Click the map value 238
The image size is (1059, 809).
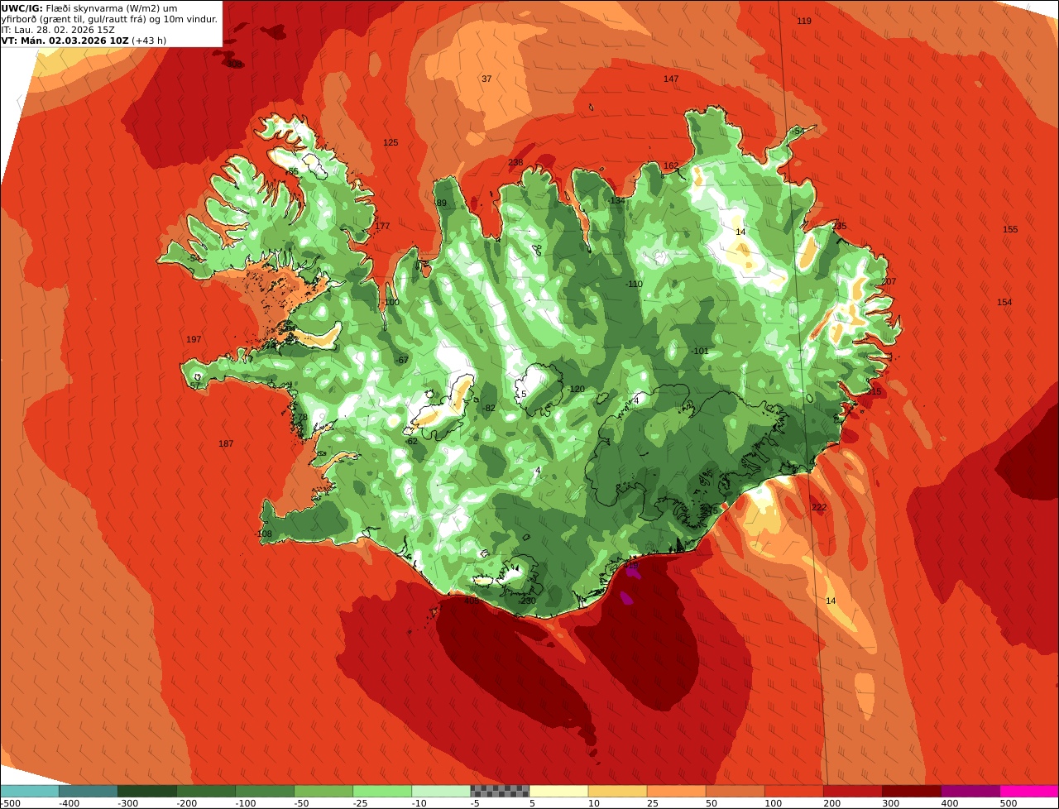515,162
